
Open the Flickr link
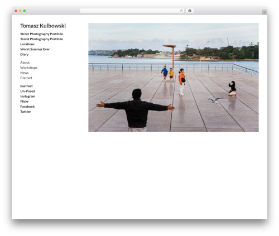pyautogui.click(x=25, y=102)
